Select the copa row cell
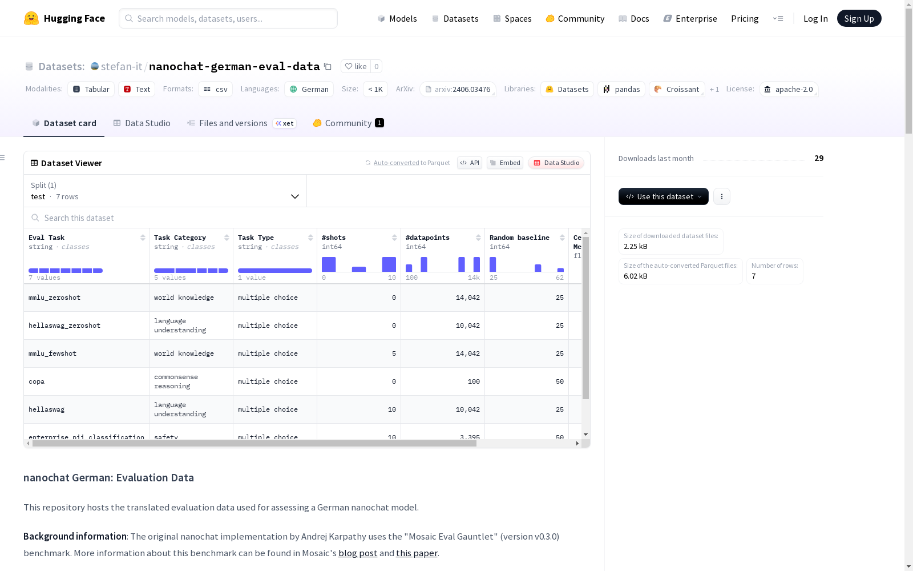The width and height of the screenshot is (913, 571). click(87, 381)
